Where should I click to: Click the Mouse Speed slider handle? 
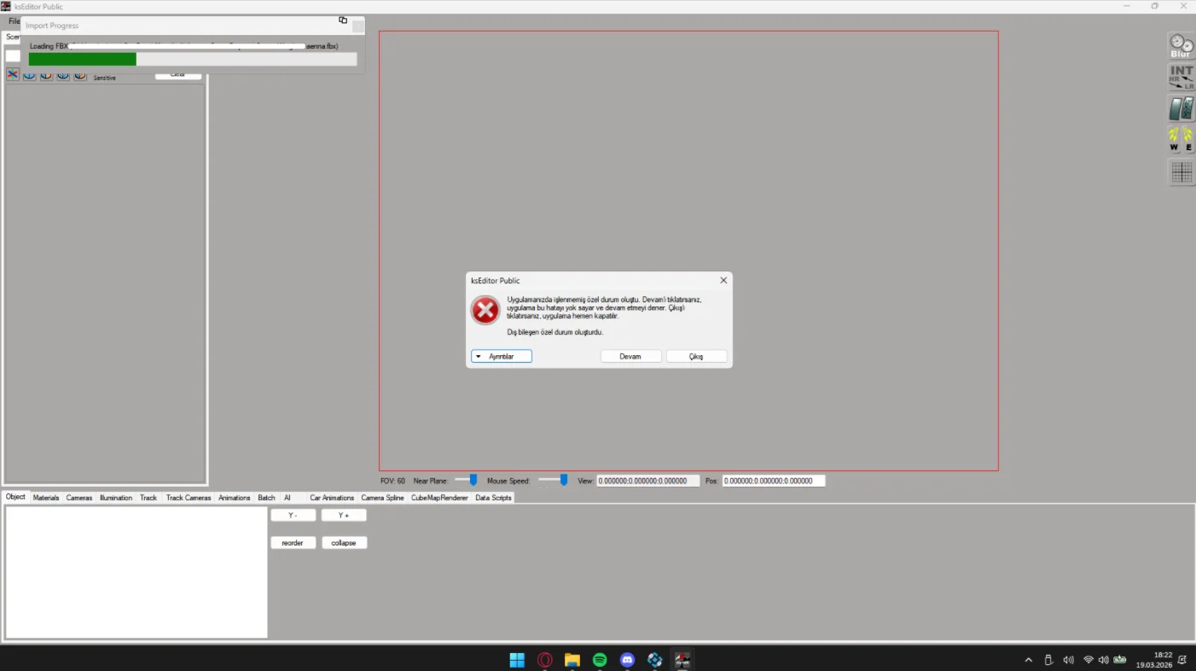click(x=564, y=481)
